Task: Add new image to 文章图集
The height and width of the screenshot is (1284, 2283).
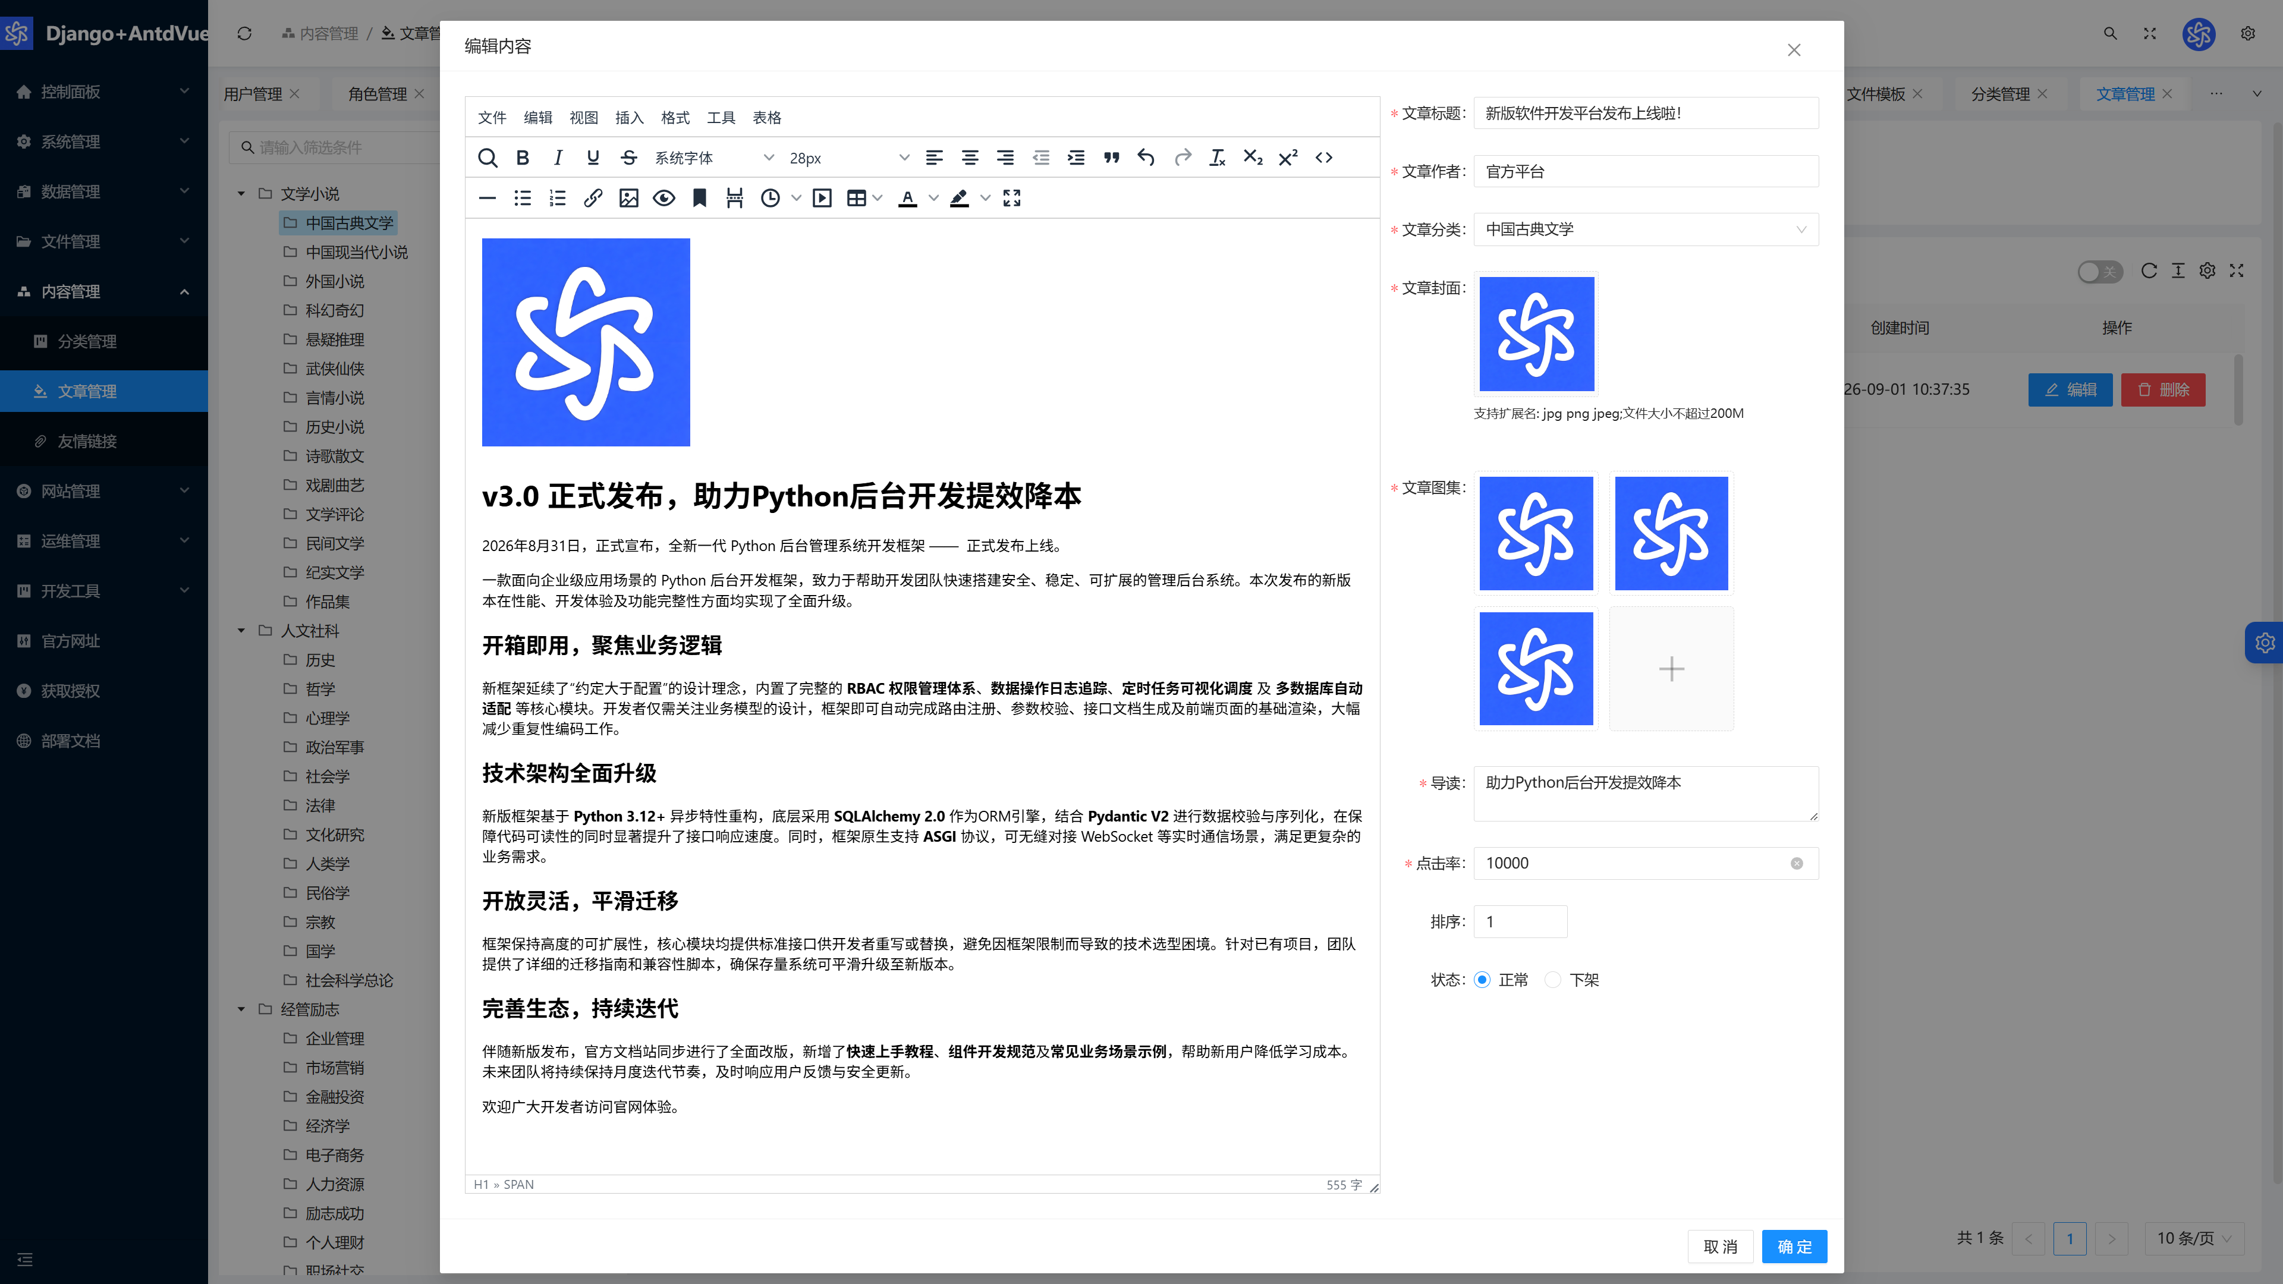Action: (x=1671, y=669)
